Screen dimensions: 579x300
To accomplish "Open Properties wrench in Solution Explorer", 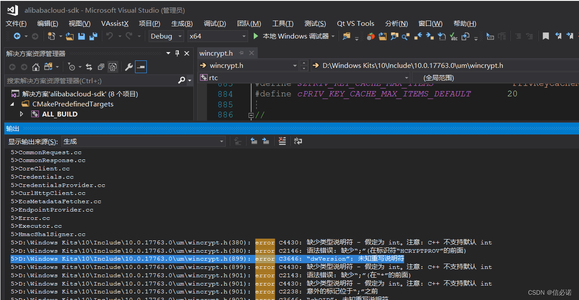I will [x=129, y=67].
